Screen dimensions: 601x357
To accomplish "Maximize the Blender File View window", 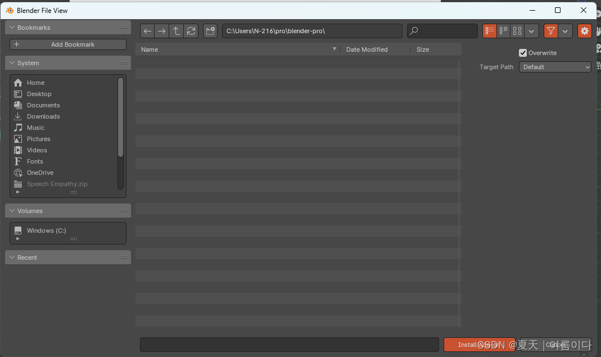I will [x=558, y=10].
